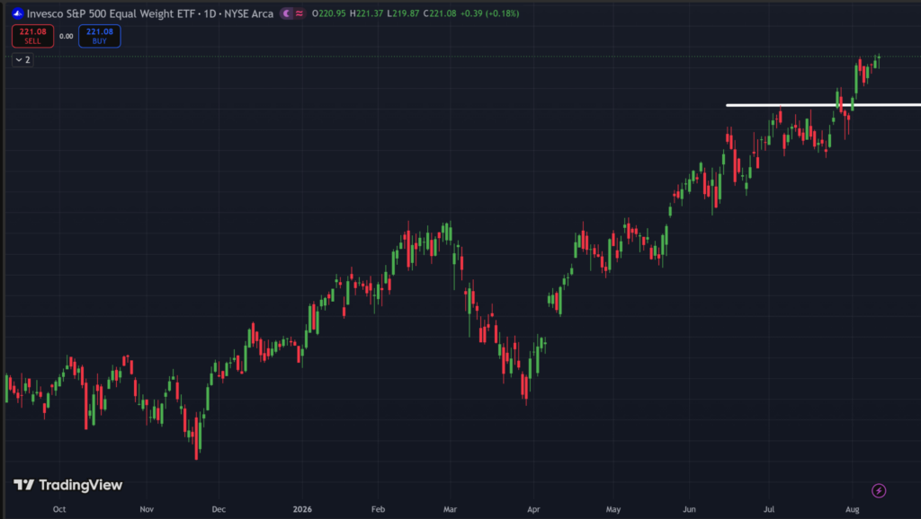Click the latest candlestick near August high

[x=879, y=59]
